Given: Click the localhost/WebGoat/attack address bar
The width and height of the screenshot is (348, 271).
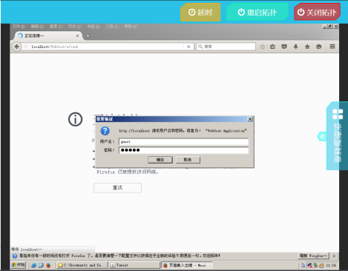Looking at the screenshot, I should (x=106, y=47).
